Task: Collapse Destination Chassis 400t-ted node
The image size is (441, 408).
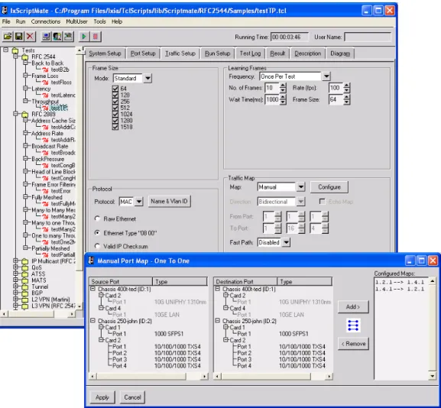Action: [217, 289]
